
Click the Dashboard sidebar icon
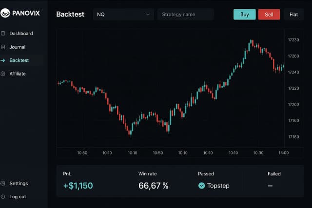pyautogui.click(x=3, y=34)
